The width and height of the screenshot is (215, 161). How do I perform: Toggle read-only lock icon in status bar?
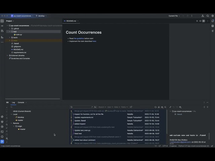[x=212, y=146]
